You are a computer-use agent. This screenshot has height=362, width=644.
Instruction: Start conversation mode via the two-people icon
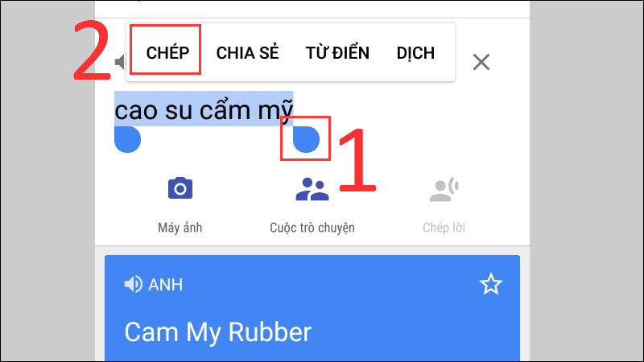312,189
